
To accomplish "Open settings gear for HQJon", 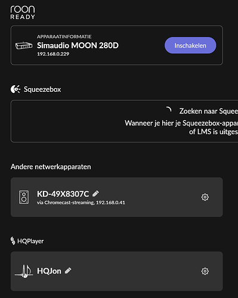I will pyautogui.click(x=205, y=271).
